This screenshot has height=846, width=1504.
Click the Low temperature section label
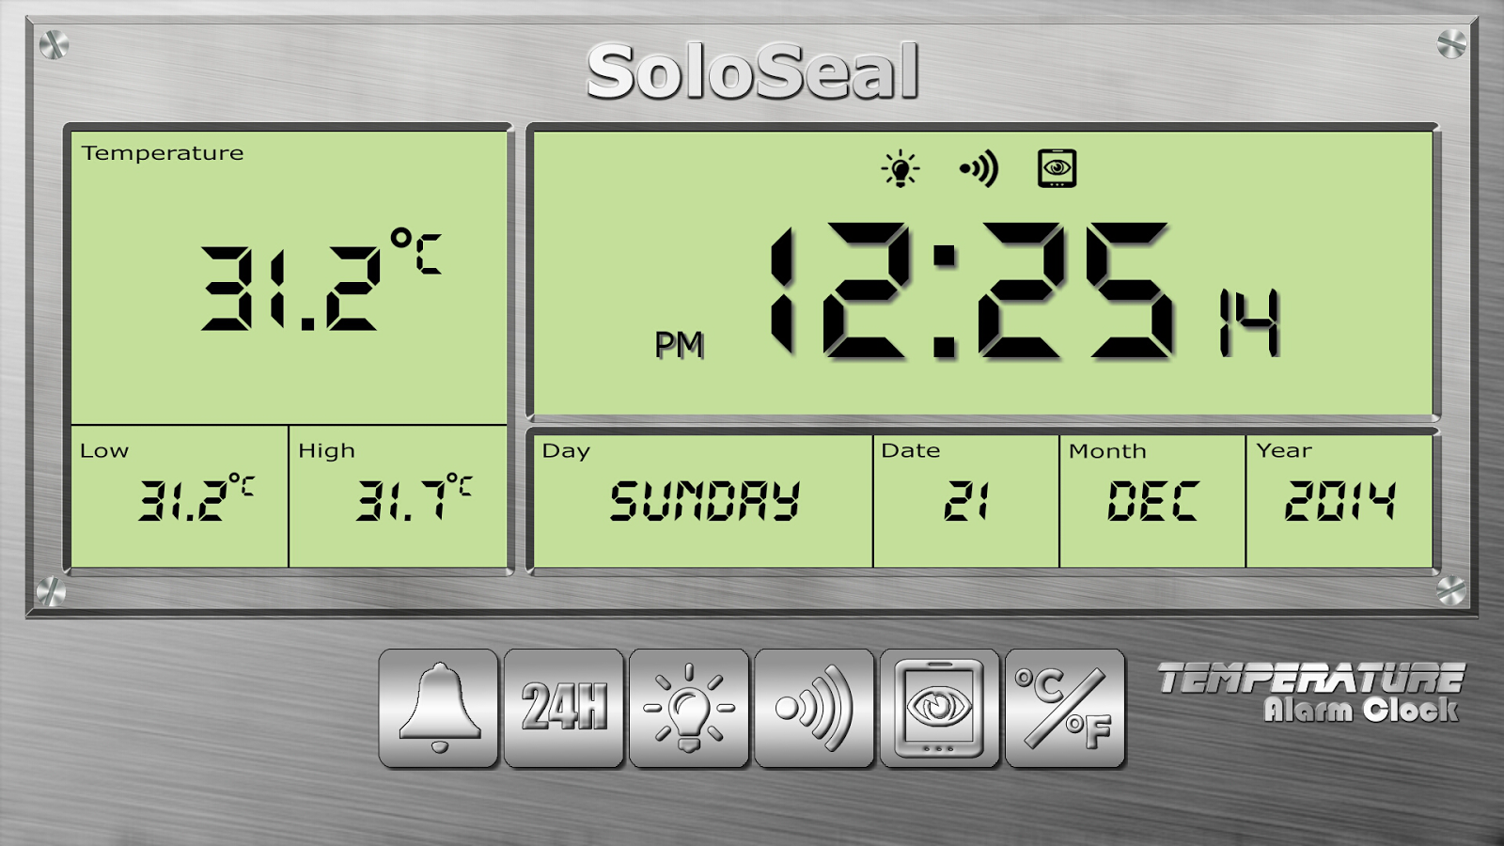point(103,450)
